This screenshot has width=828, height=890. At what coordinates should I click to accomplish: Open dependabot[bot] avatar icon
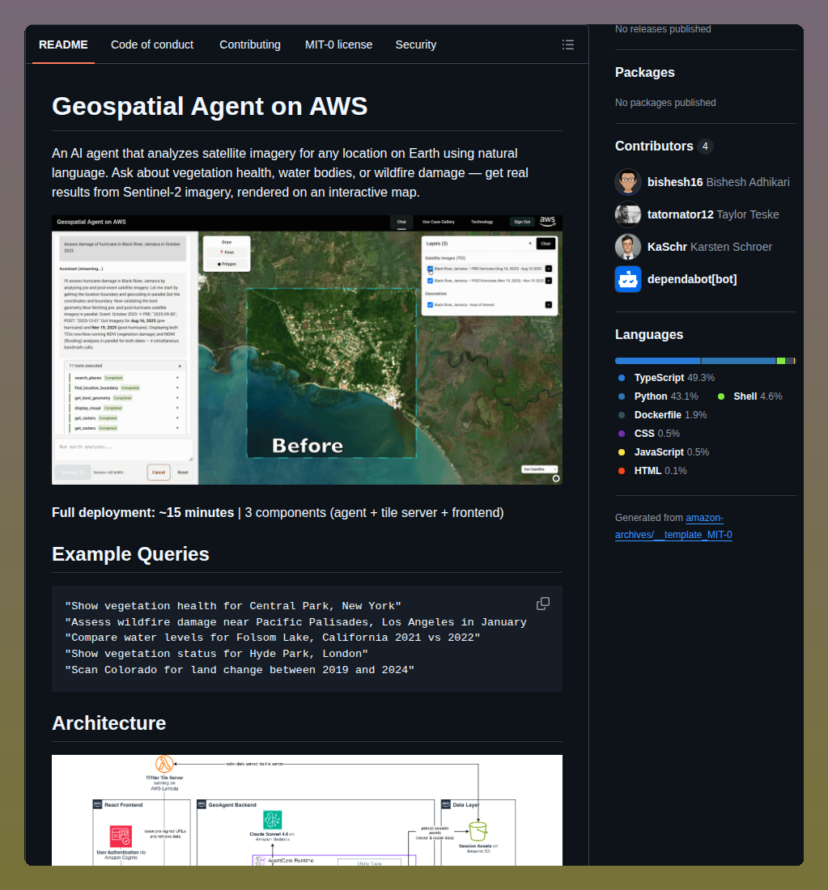point(628,279)
